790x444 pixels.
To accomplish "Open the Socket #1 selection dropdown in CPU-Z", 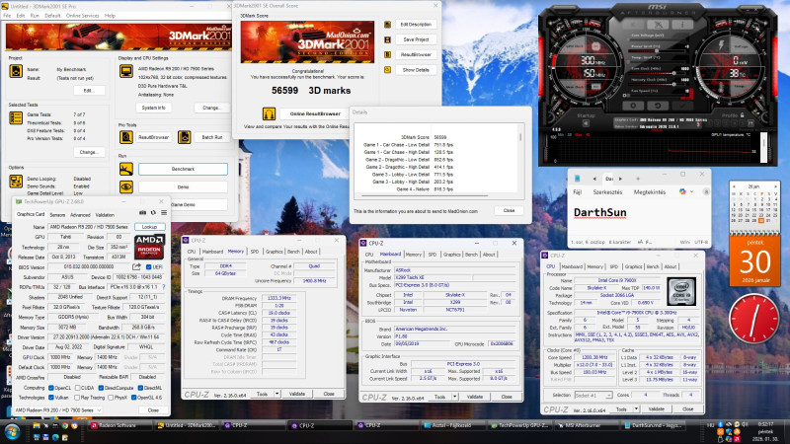I will point(593,396).
